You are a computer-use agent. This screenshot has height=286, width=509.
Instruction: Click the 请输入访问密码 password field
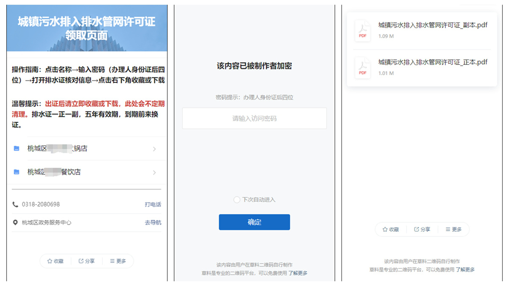pyautogui.click(x=254, y=119)
